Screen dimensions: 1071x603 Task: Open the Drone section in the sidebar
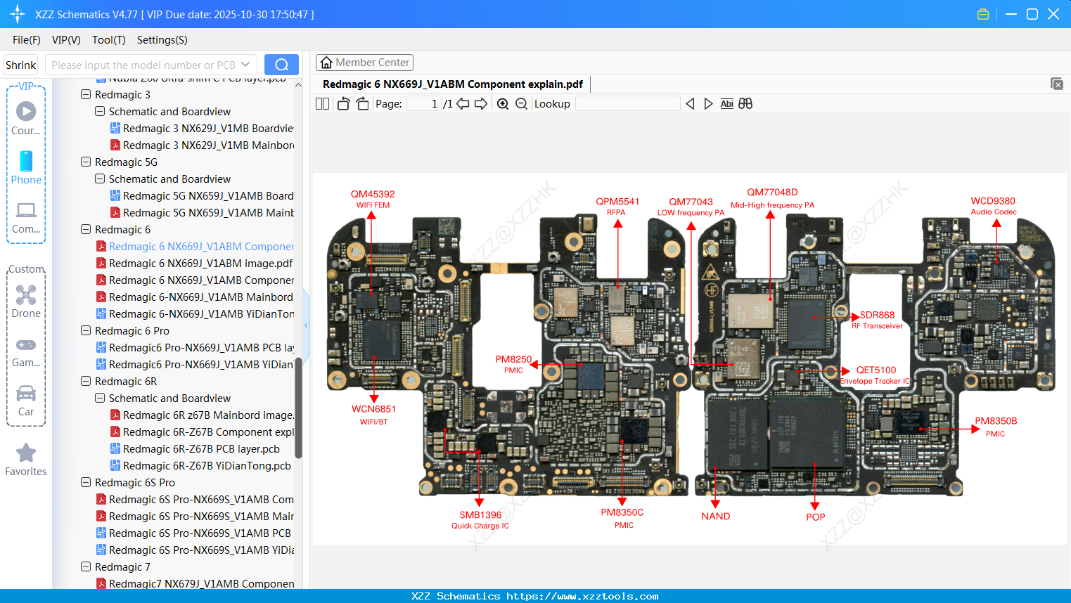click(x=26, y=300)
